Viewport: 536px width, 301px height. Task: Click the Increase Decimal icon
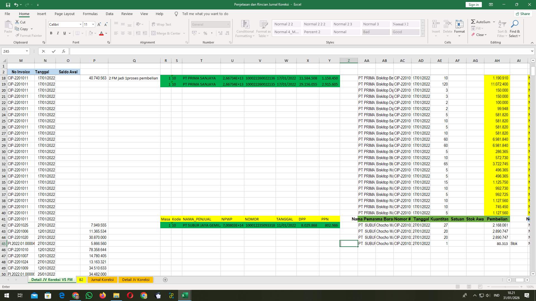[220, 33]
